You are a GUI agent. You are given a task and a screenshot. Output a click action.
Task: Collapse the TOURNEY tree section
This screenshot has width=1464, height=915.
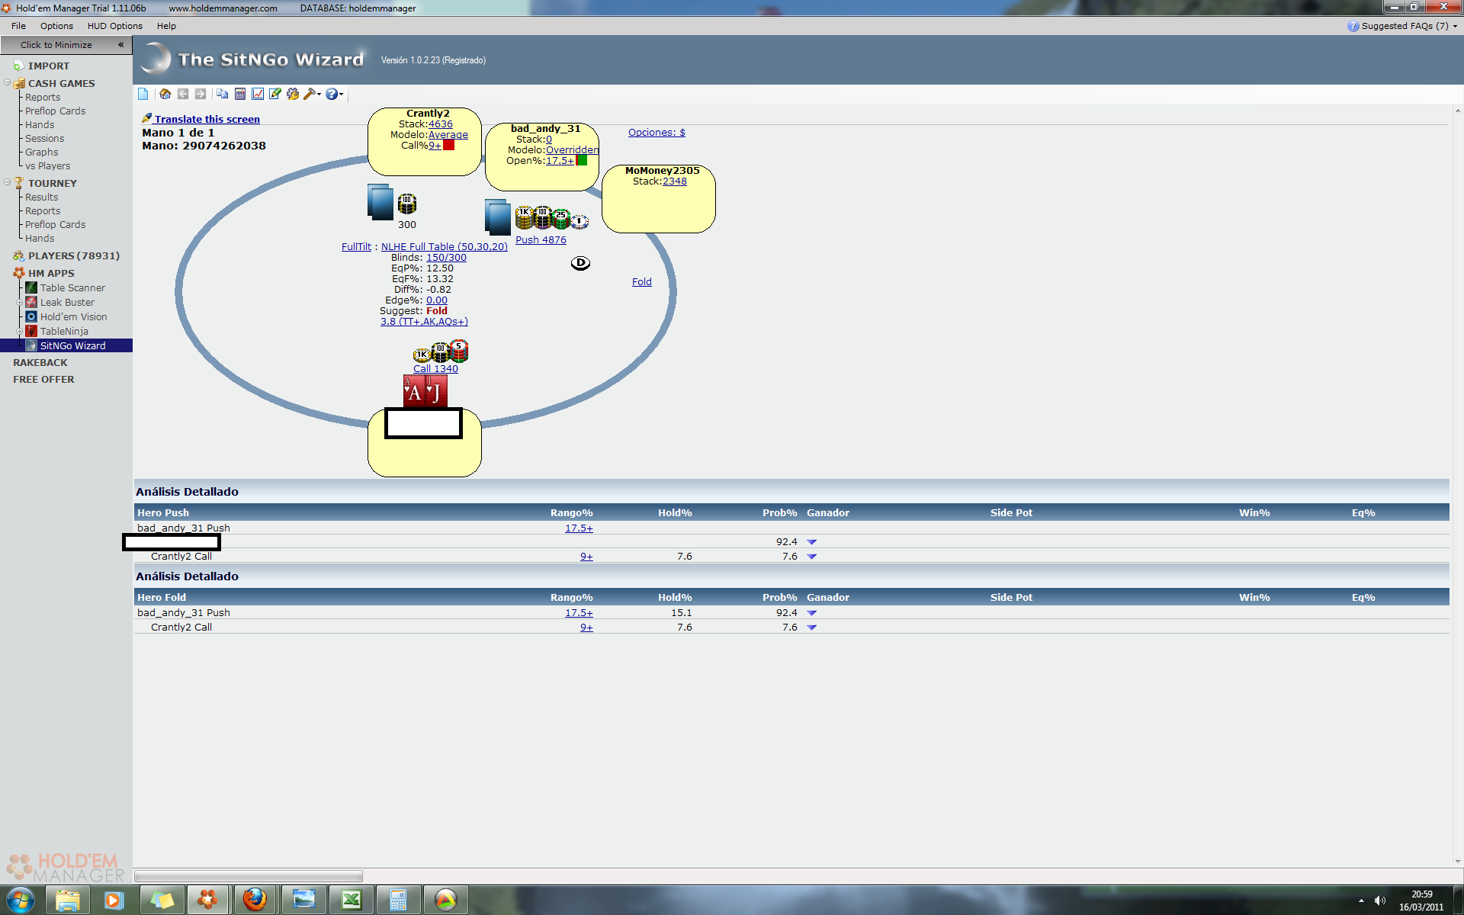tap(7, 182)
